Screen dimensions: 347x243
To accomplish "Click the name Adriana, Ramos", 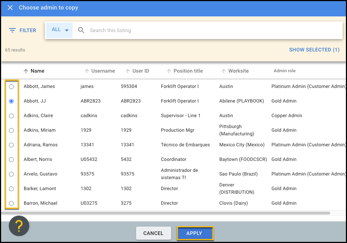I will [41, 145].
